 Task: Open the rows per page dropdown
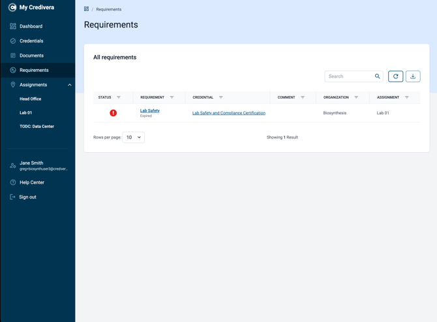coord(134,137)
